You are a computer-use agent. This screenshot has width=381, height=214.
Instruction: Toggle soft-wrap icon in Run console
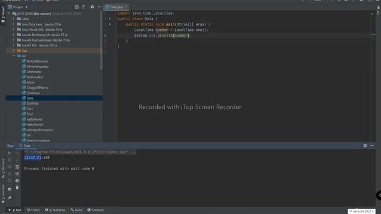point(17,167)
